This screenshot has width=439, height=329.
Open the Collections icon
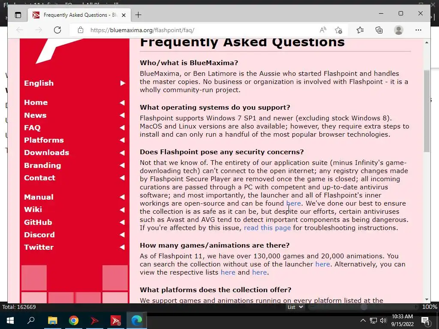379,30
